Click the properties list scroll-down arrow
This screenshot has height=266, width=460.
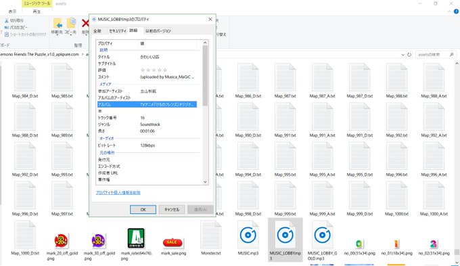click(205, 182)
